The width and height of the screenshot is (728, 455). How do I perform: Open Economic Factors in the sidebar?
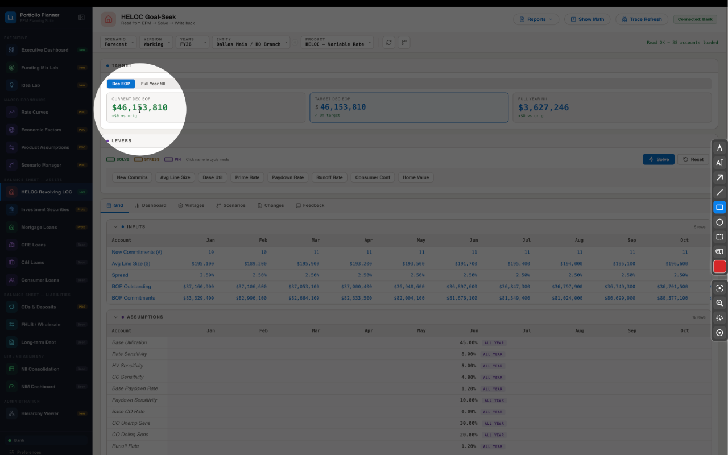tap(46, 130)
